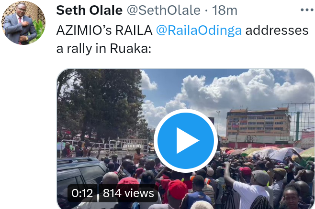Screen dimensions: 315x209
Task: Open the tweet's more options menu
Action: [307, 10]
